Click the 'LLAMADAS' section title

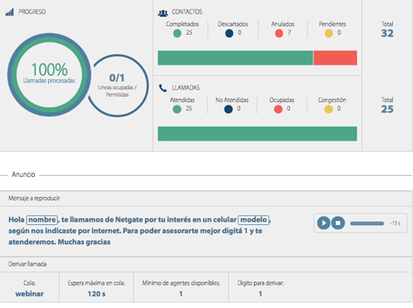click(185, 88)
